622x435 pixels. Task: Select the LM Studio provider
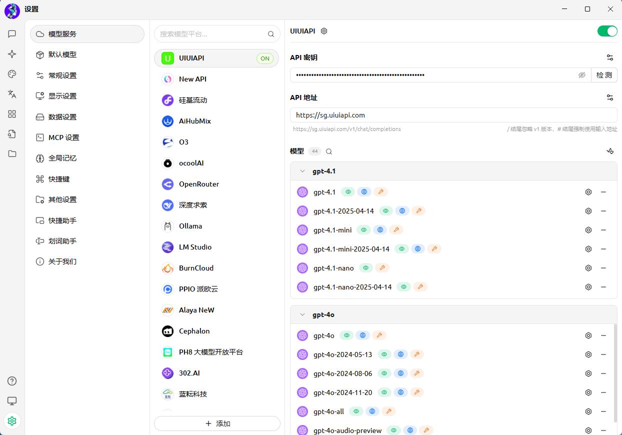click(216, 247)
